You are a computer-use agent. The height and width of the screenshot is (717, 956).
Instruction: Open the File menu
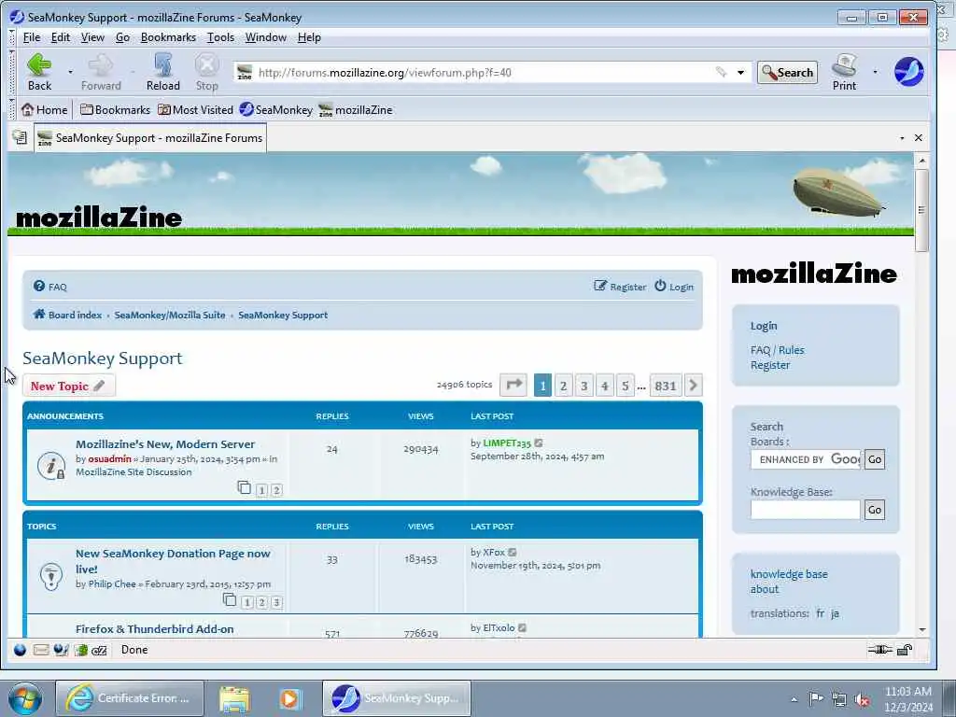pos(32,37)
